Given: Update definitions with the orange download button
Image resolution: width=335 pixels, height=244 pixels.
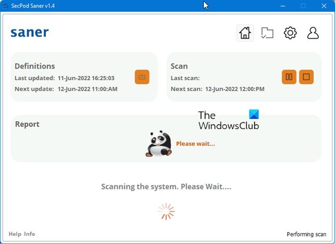Looking at the screenshot, I should (142, 77).
